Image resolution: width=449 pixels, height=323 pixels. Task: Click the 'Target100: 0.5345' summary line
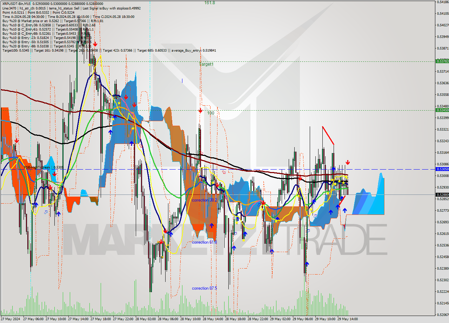(x=109, y=50)
